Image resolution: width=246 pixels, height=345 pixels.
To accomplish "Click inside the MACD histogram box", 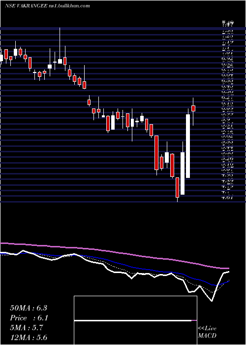I will 135,320.
